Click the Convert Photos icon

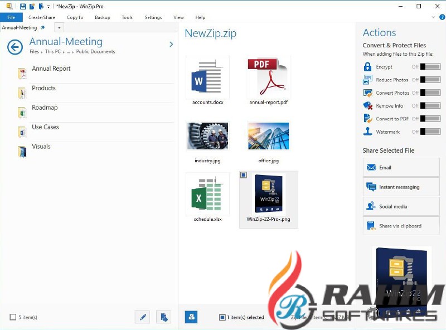coord(367,93)
